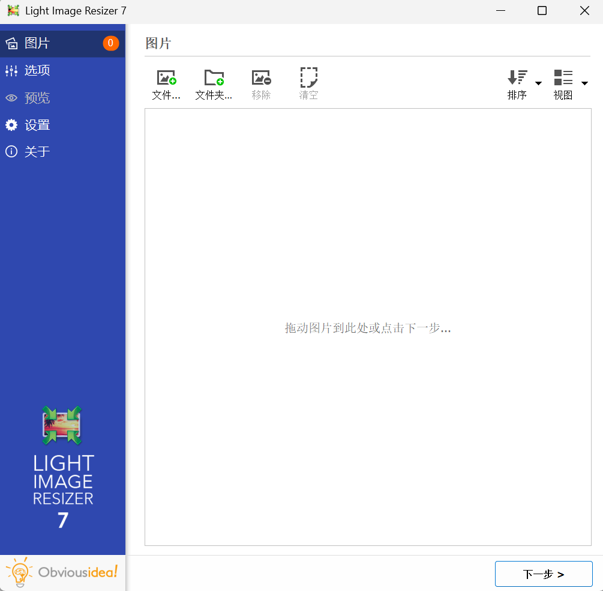
Task: Click the drag-and-drop image area
Action: coord(368,328)
